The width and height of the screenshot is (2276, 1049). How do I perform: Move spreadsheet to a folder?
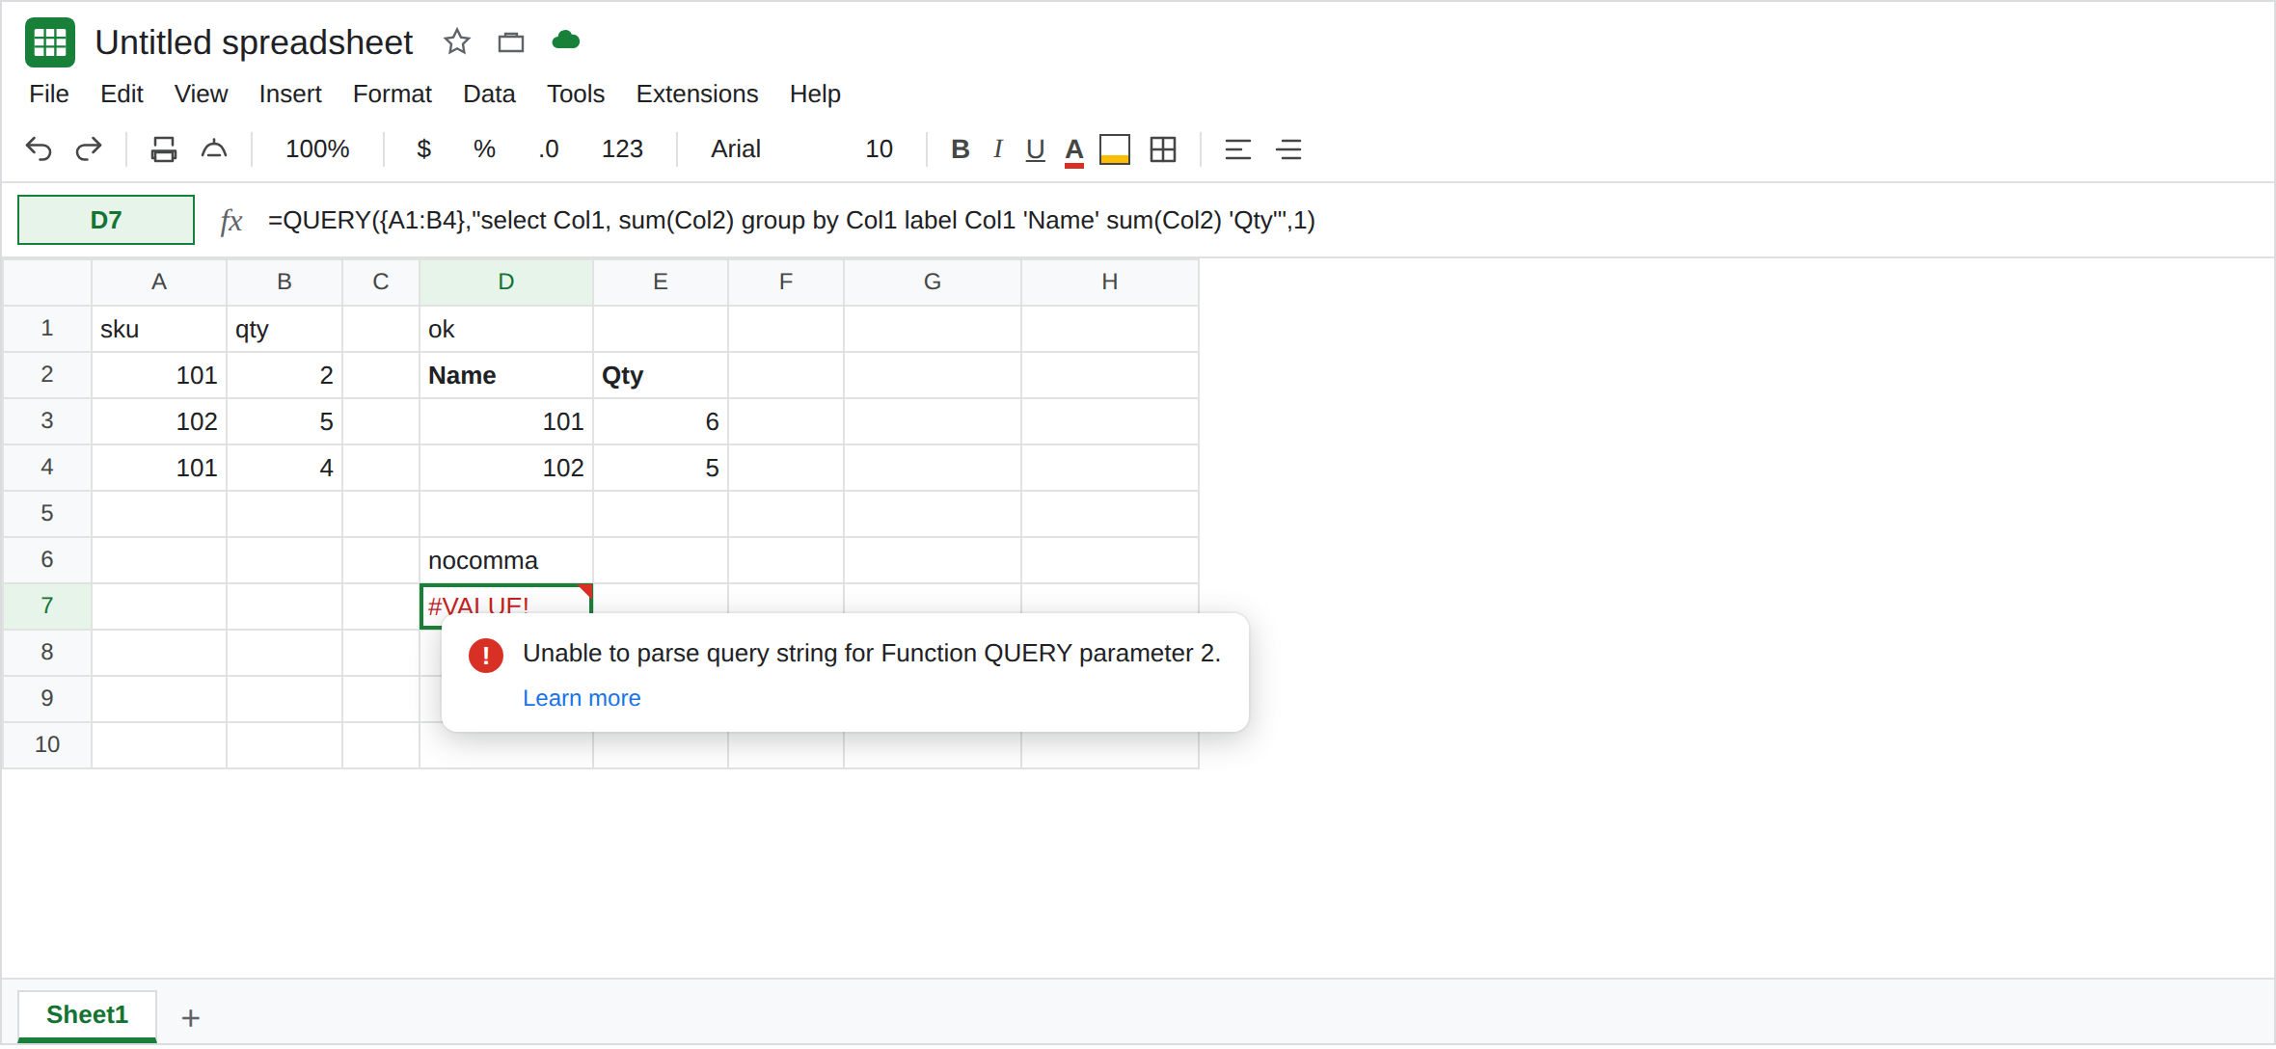[511, 42]
